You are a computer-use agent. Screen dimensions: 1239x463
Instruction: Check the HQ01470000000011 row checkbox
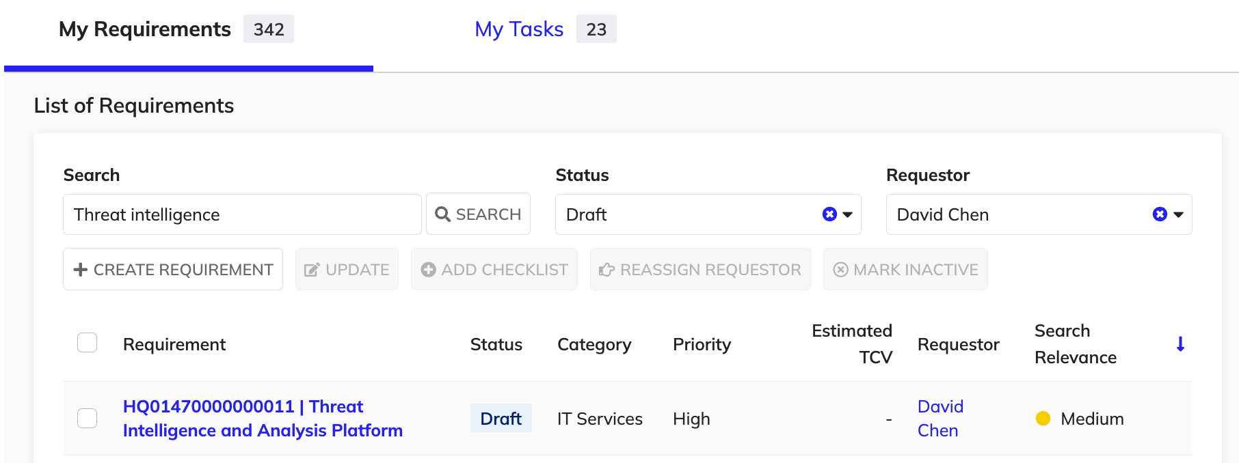point(88,418)
